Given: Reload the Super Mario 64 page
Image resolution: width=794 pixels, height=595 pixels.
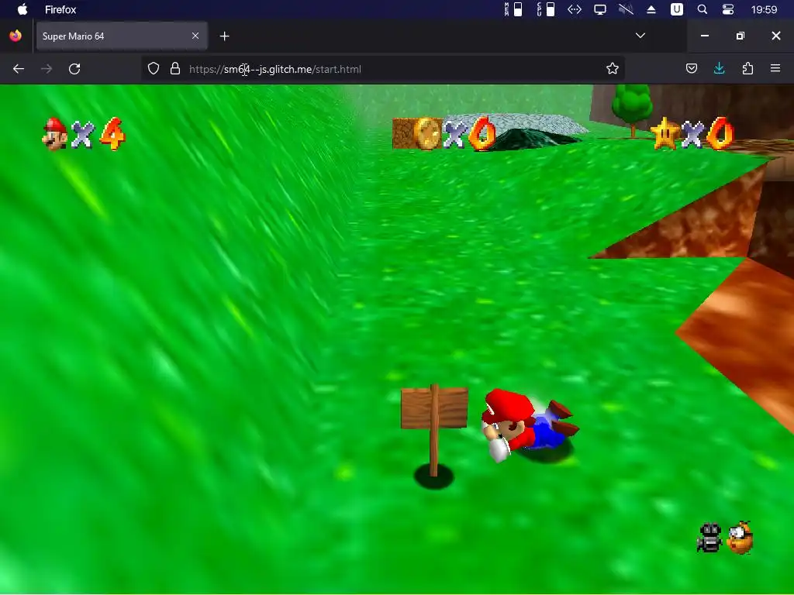Looking at the screenshot, I should [74, 69].
